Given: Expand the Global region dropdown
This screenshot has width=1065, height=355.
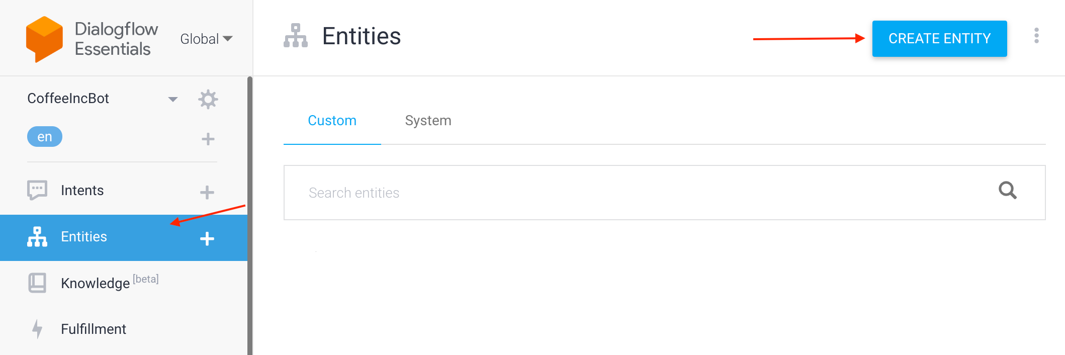Looking at the screenshot, I should click(206, 39).
